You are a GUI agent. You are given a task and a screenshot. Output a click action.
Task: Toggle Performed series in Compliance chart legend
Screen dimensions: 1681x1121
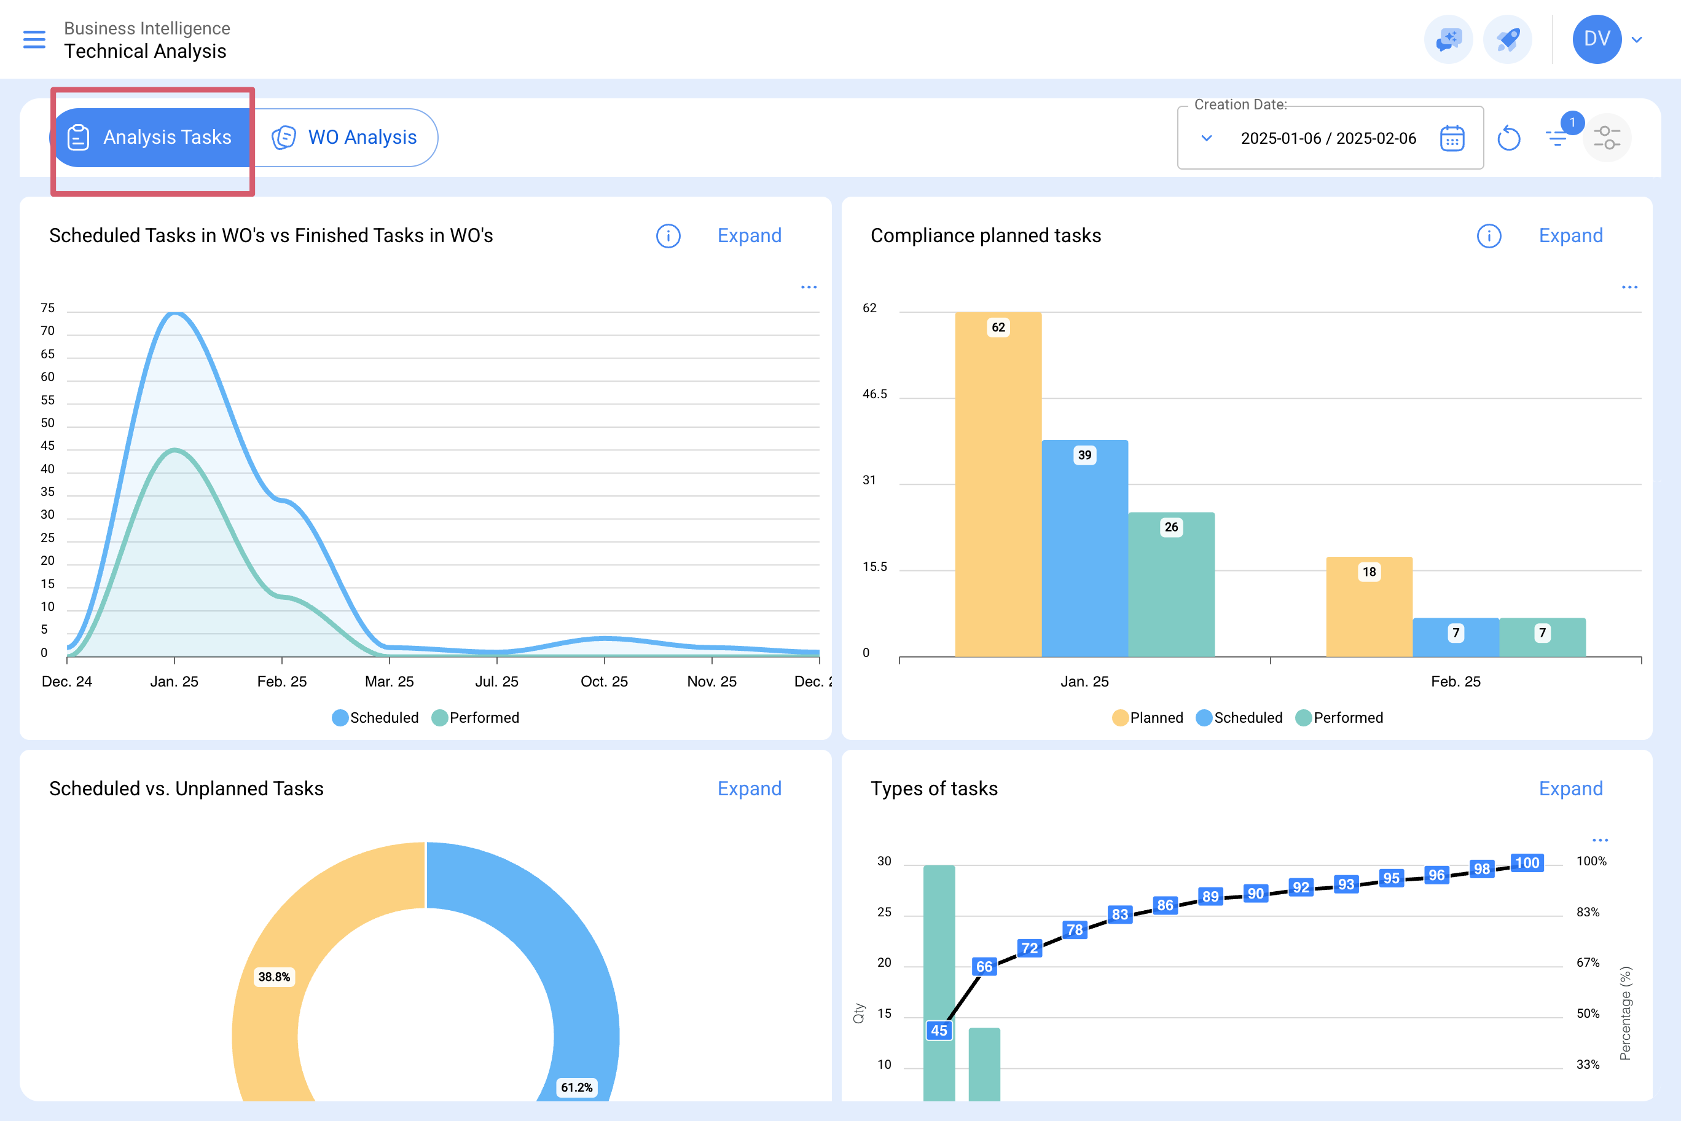click(1339, 718)
